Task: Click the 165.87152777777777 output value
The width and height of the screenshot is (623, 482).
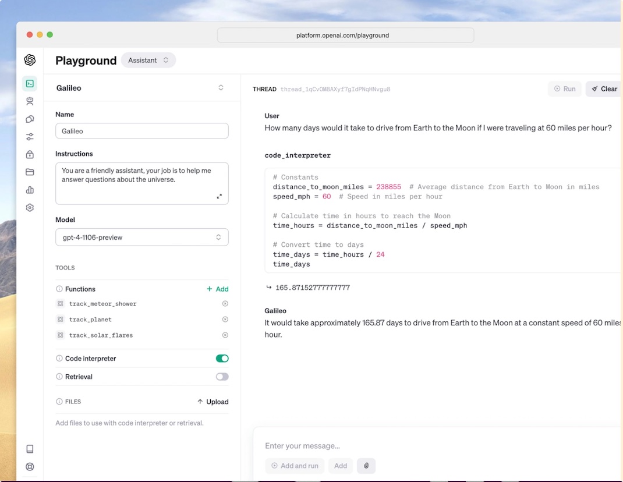Action: click(x=312, y=288)
